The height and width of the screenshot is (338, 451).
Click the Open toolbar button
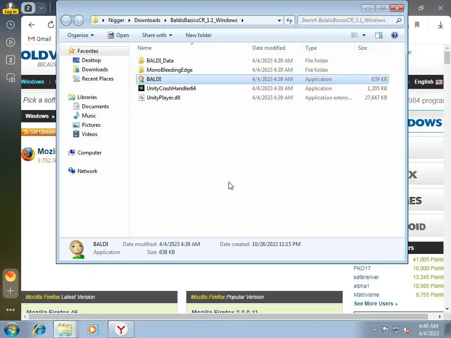coord(118,35)
